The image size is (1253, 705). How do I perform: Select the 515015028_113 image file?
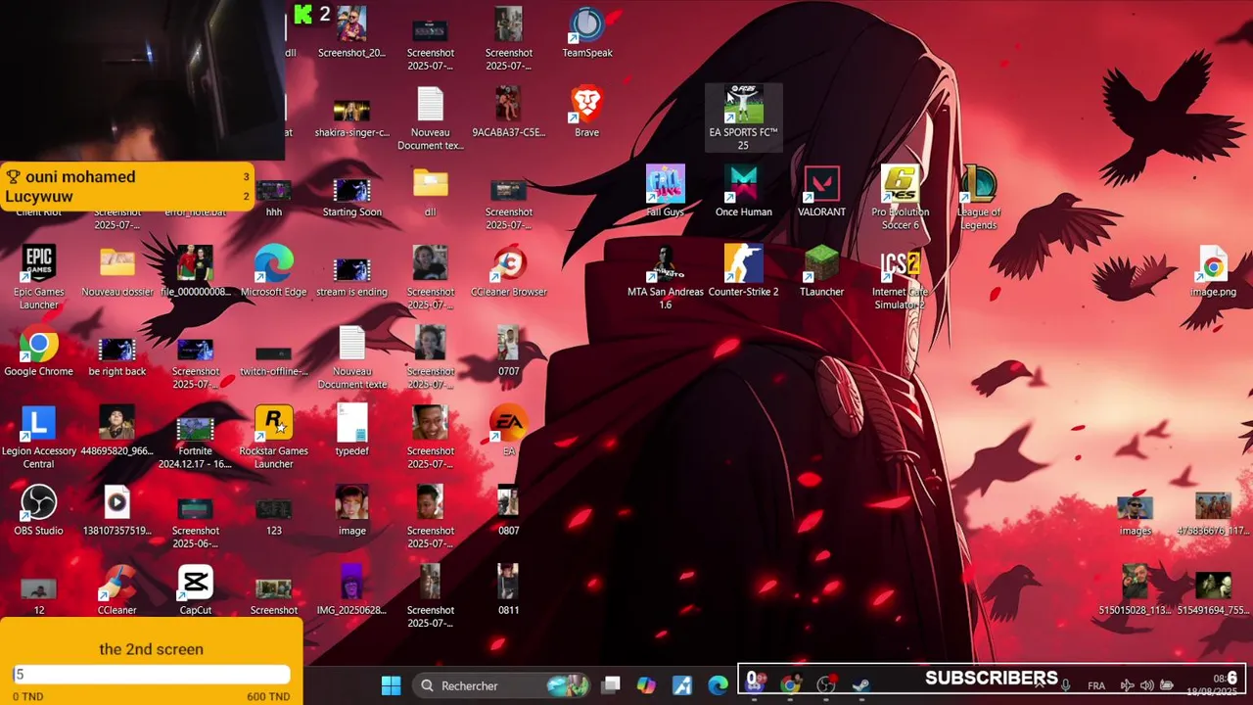[1136, 590]
